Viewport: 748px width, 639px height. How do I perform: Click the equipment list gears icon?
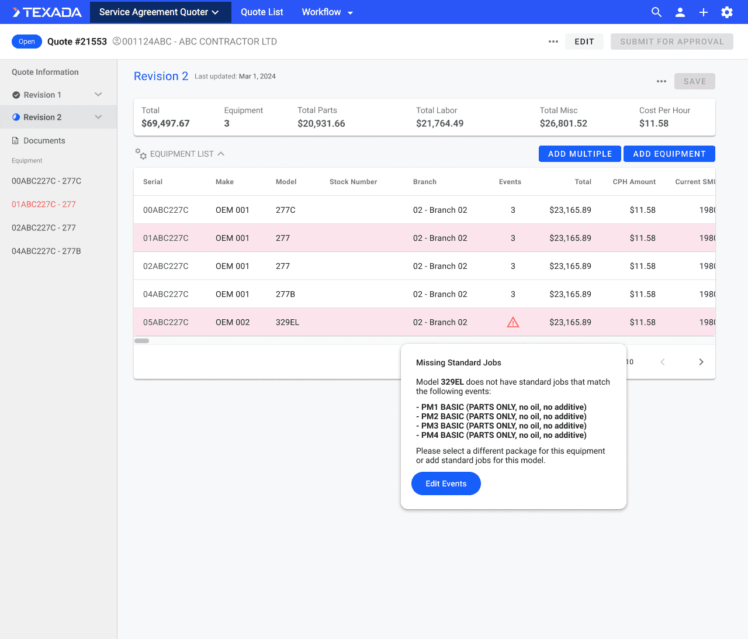pos(141,154)
